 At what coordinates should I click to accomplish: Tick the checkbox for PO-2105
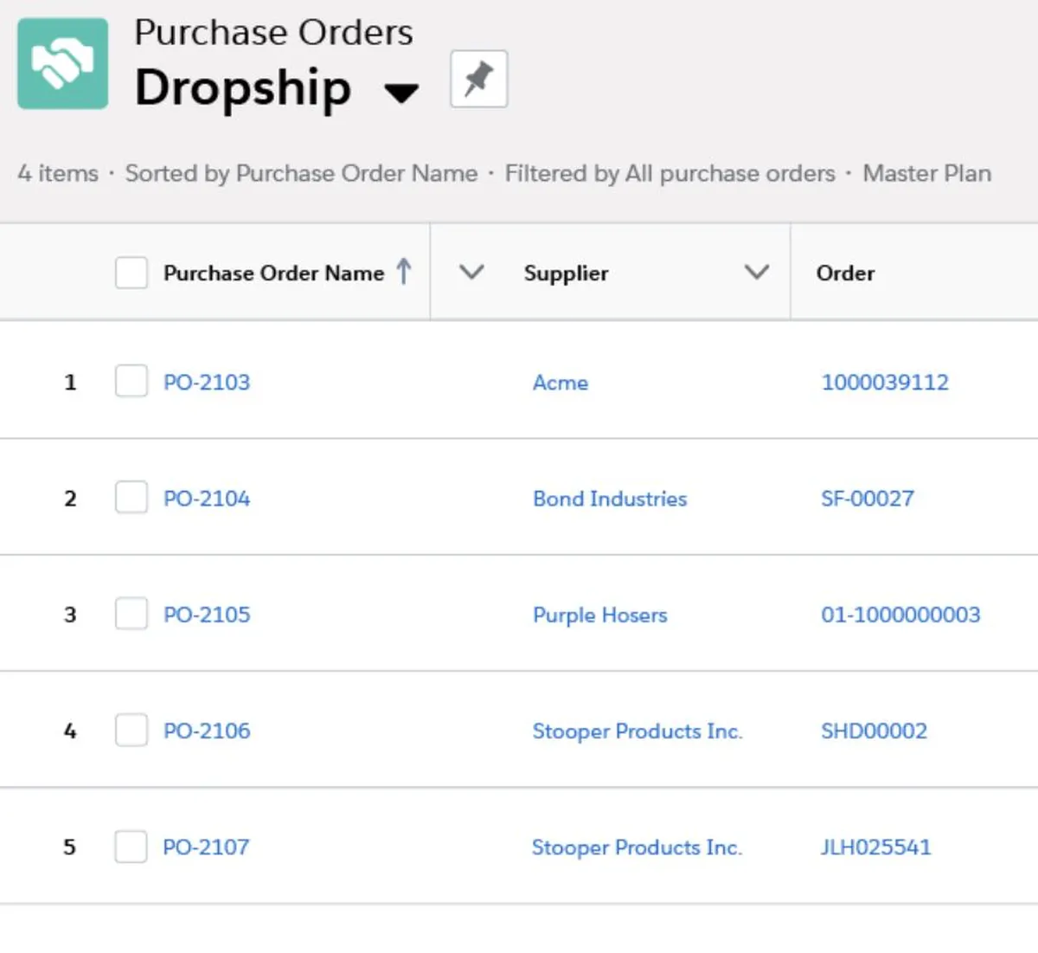coord(131,614)
